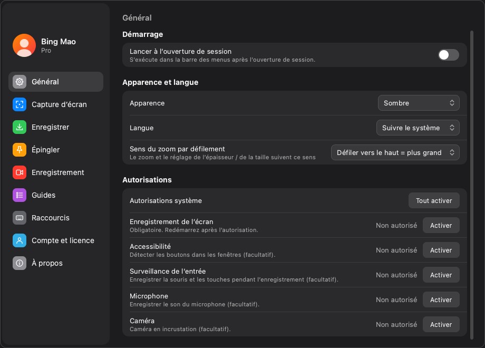
Task: Click the Apparence et langue heading
Action: (x=160, y=82)
